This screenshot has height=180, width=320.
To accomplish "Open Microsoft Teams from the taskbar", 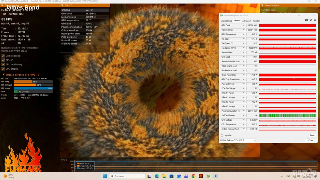I will point(186,176).
